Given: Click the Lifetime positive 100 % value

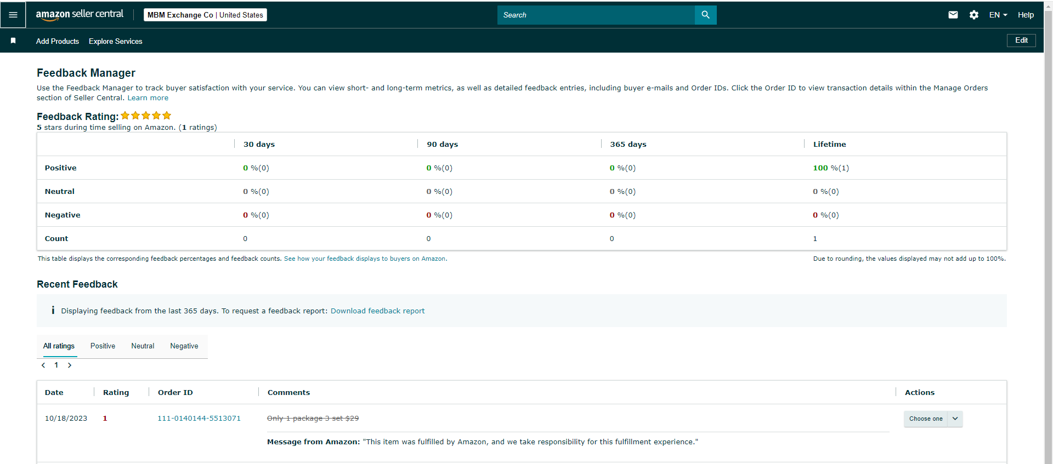Looking at the screenshot, I should coord(831,168).
